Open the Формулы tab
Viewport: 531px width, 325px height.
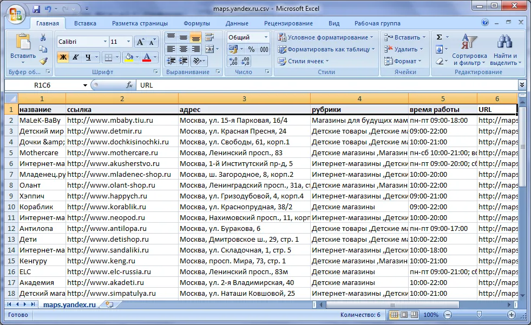(x=196, y=23)
